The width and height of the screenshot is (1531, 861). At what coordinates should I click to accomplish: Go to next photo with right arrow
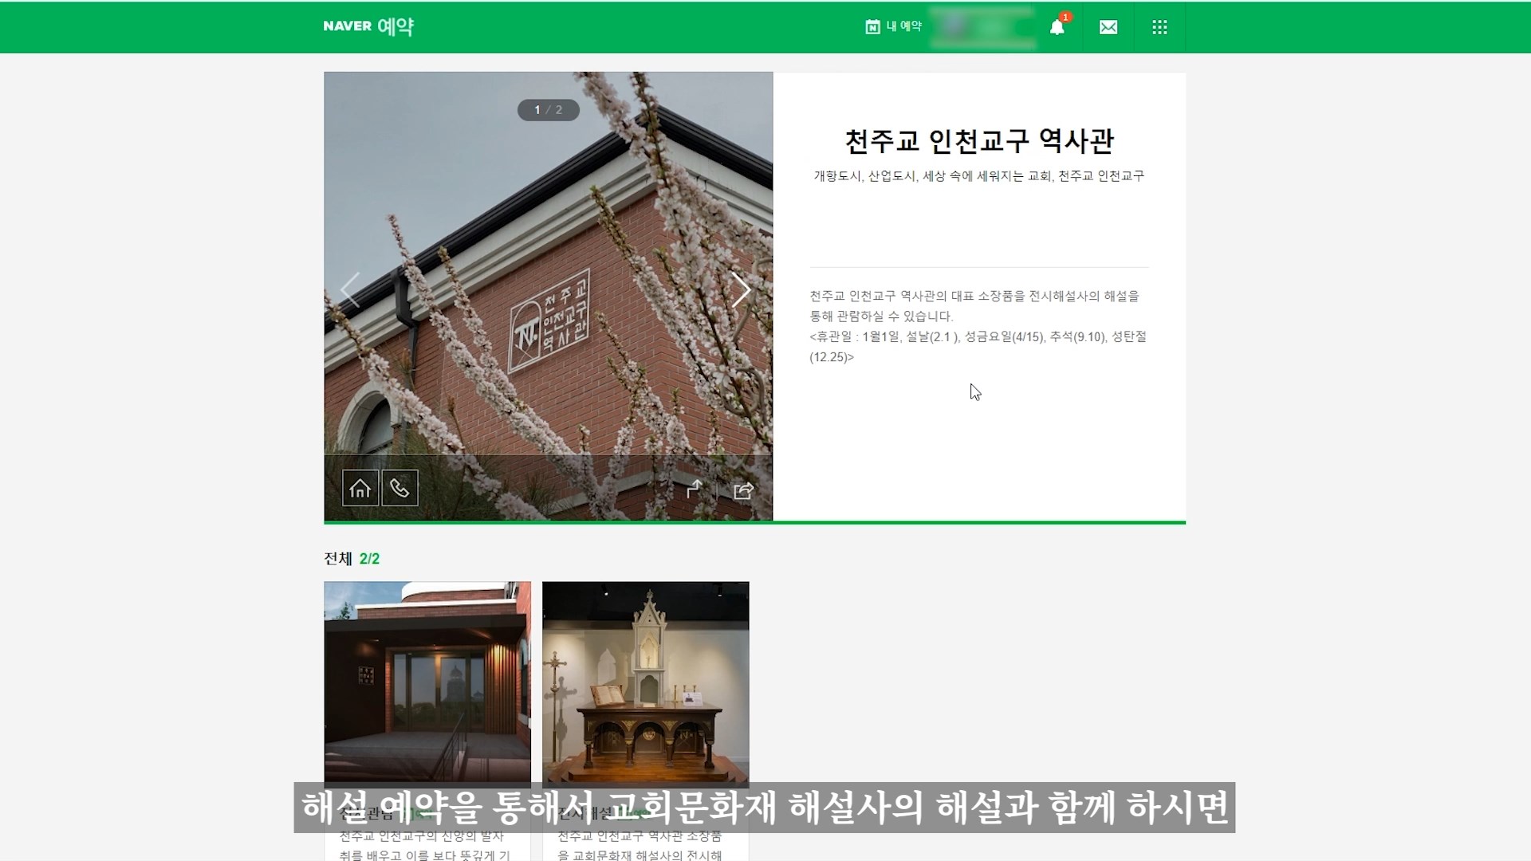(x=741, y=289)
